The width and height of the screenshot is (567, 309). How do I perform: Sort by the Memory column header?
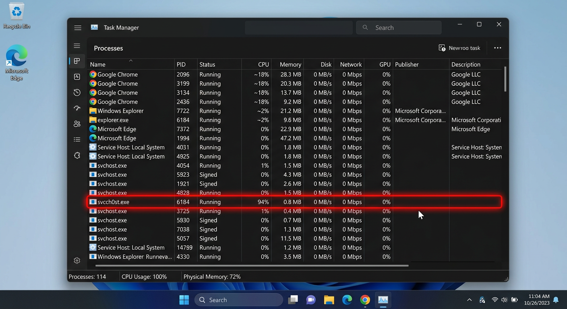[290, 64]
